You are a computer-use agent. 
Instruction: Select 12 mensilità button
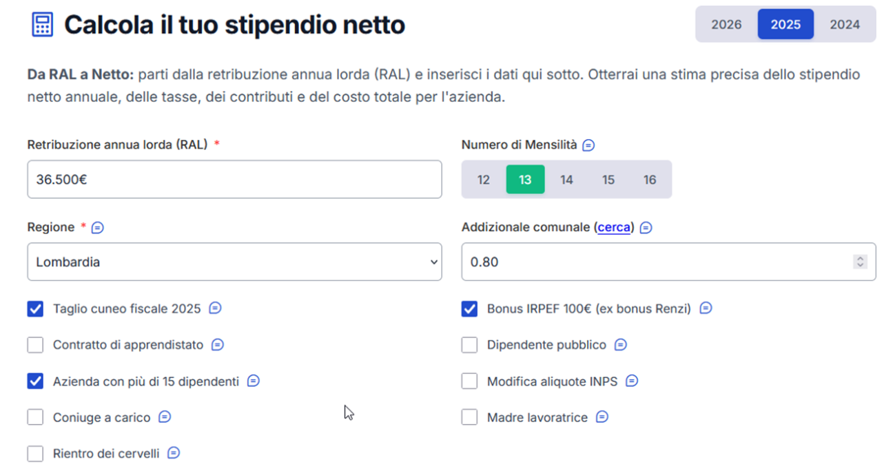click(x=484, y=180)
